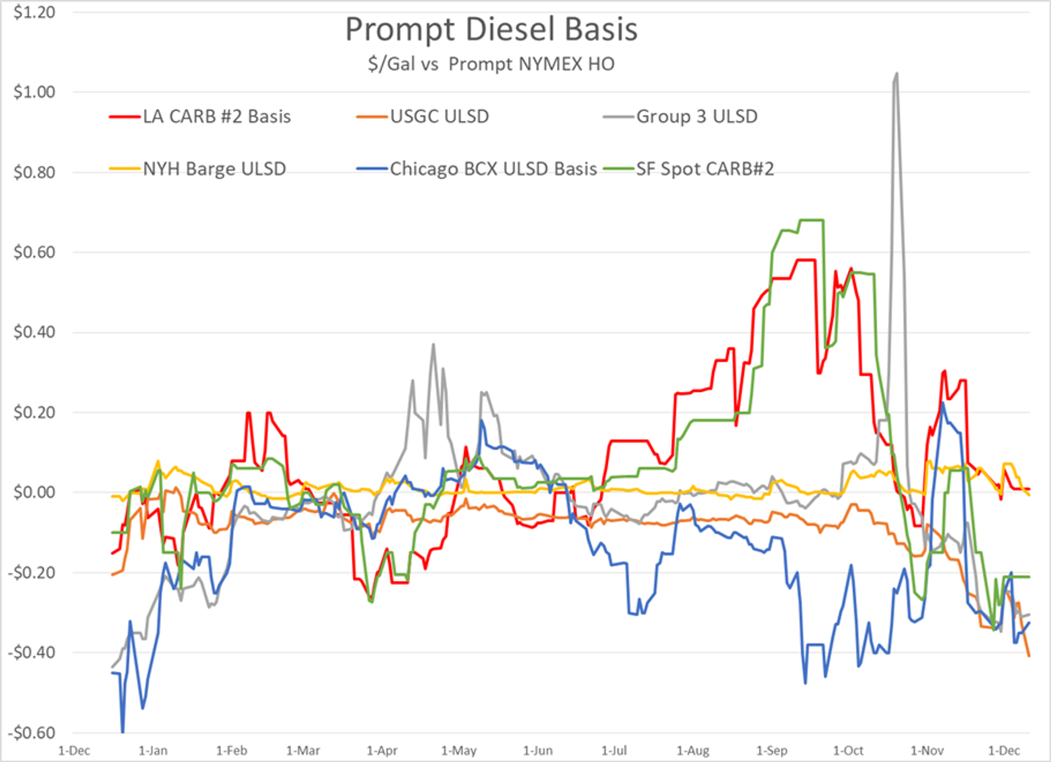1051x762 pixels.
Task: Click the 1-Jun x-axis label
Action: pos(538,751)
